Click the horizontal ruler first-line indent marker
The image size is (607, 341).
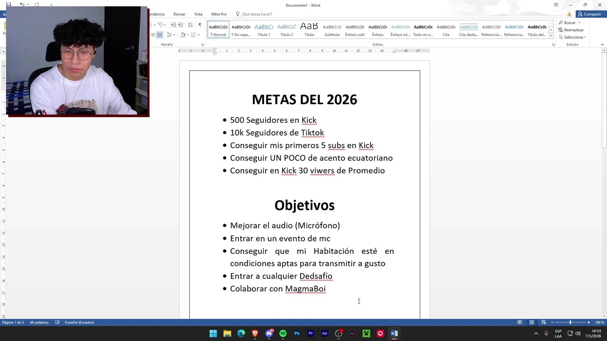tap(214, 49)
